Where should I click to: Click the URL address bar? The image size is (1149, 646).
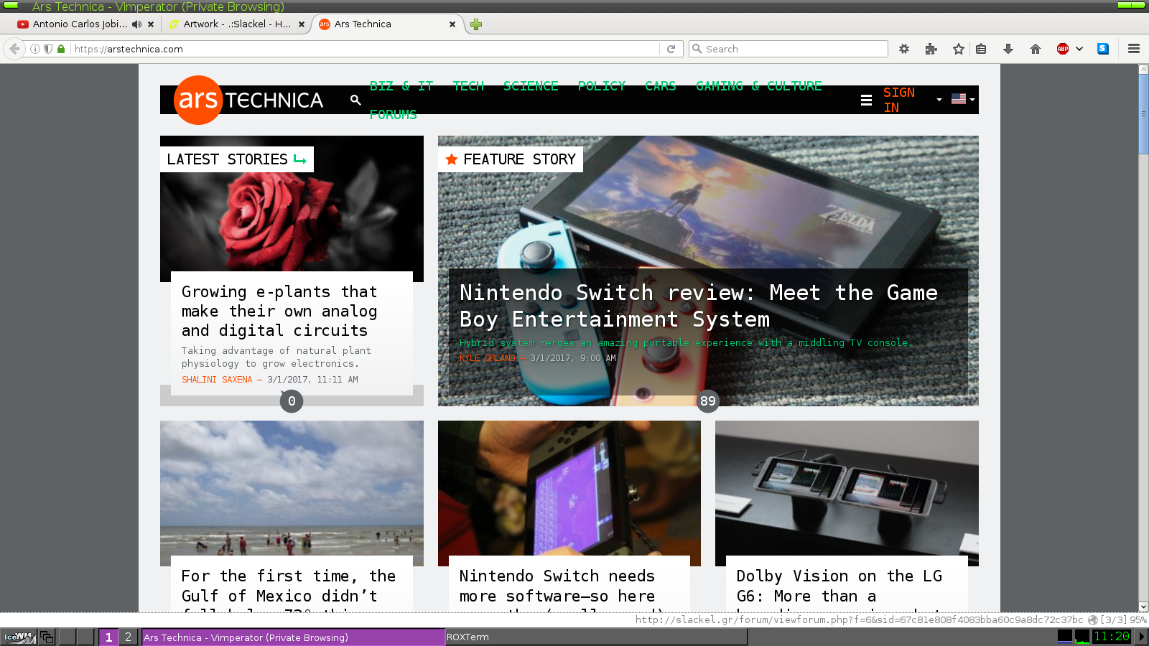pyautogui.click(x=365, y=49)
